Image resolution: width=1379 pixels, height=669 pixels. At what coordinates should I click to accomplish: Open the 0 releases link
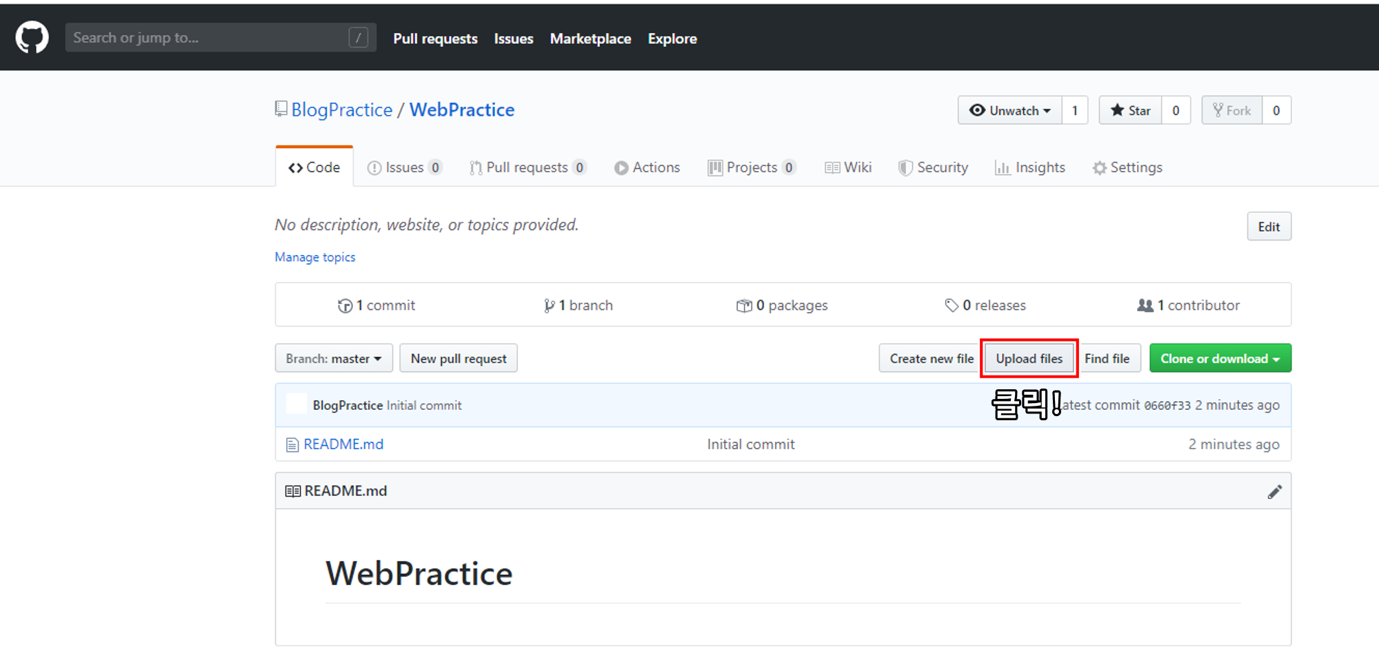(985, 305)
